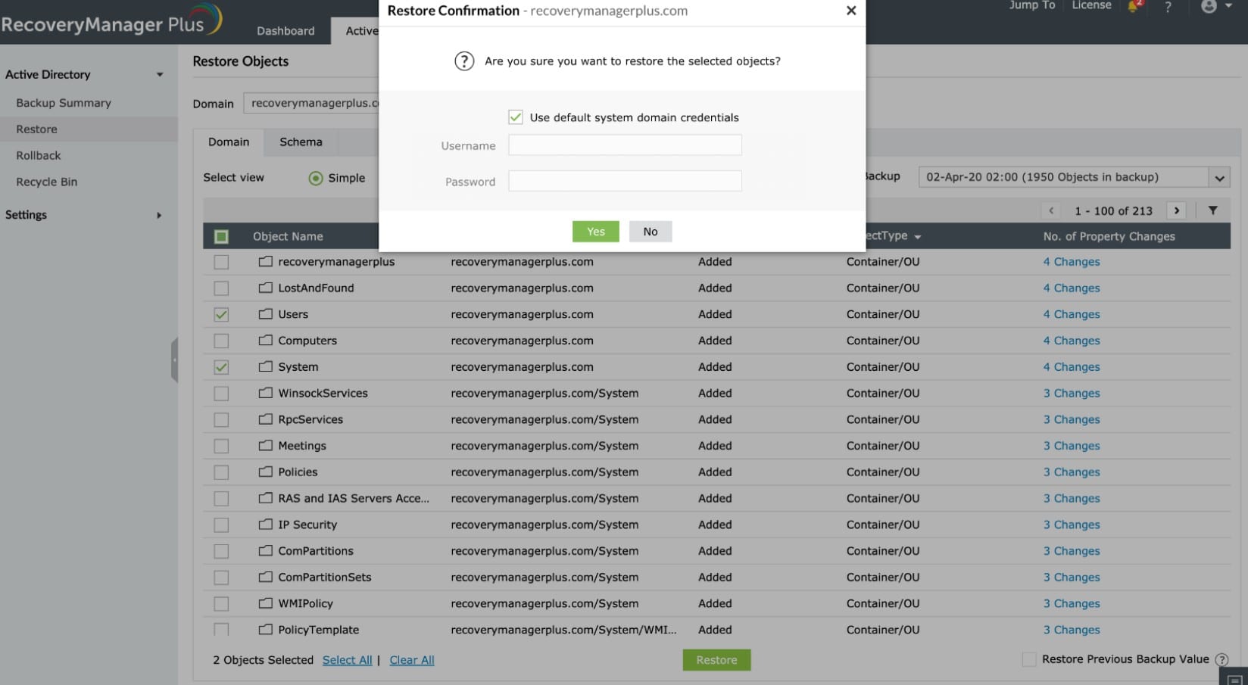Image resolution: width=1248 pixels, height=685 pixels.
Task: Go to previous page arrow
Action: [1051, 210]
